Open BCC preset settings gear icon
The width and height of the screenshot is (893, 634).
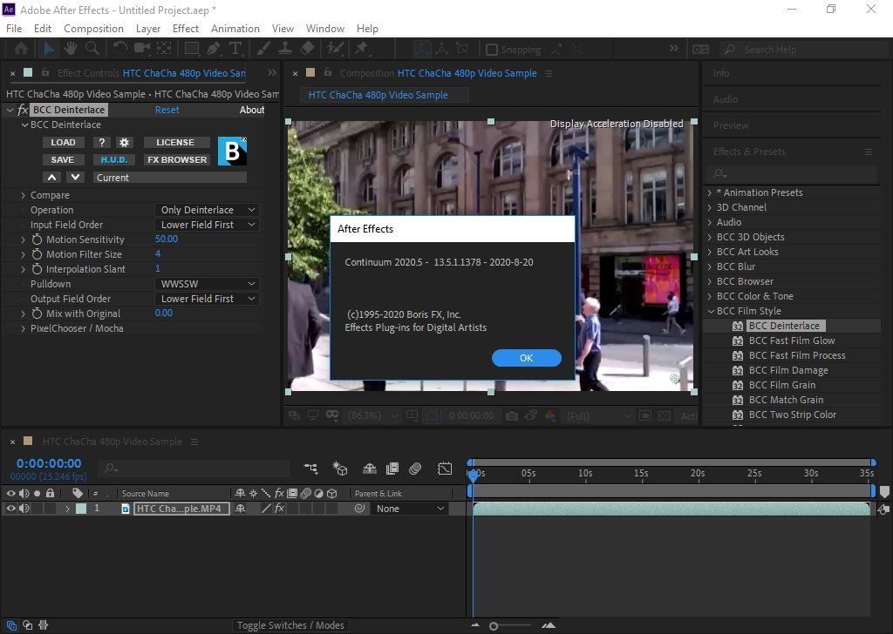(124, 142)
